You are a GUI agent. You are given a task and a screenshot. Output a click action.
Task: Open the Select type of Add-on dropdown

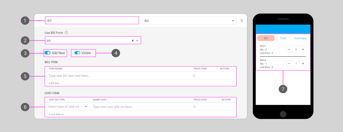coord(68,107)
